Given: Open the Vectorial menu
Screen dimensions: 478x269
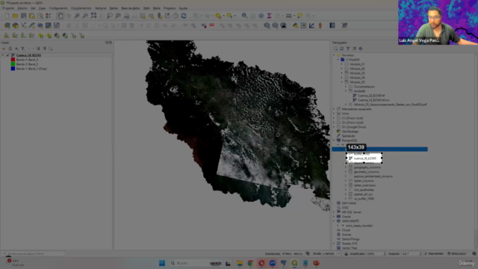Looking at the screenshot, I should coord(100,8).
